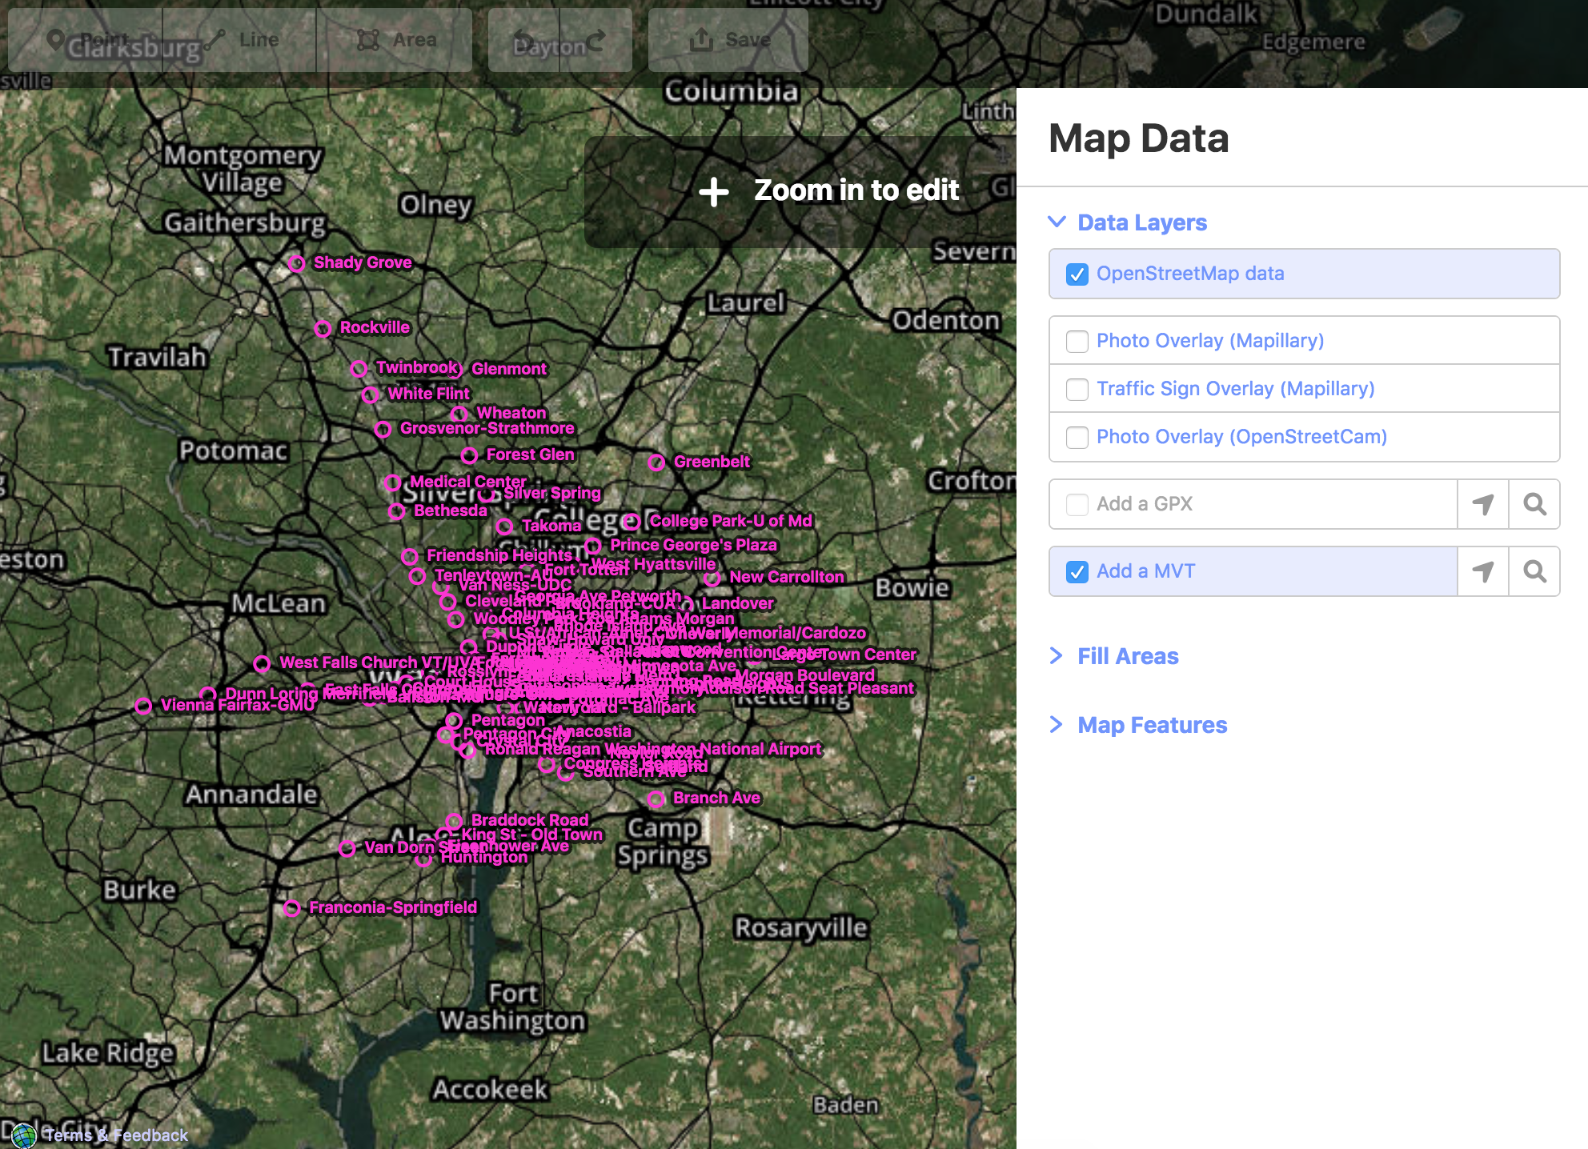
Task: Click the Pentagon station marker
Action: click(x=455, y=722)
